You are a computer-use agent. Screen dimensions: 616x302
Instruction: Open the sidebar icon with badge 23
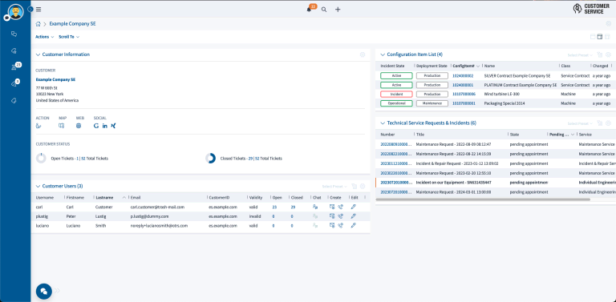pos(14,67)
